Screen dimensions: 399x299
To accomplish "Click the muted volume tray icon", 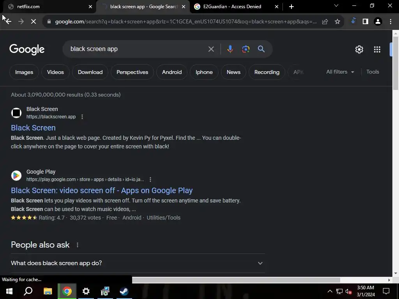I will [x=348, y=291].
